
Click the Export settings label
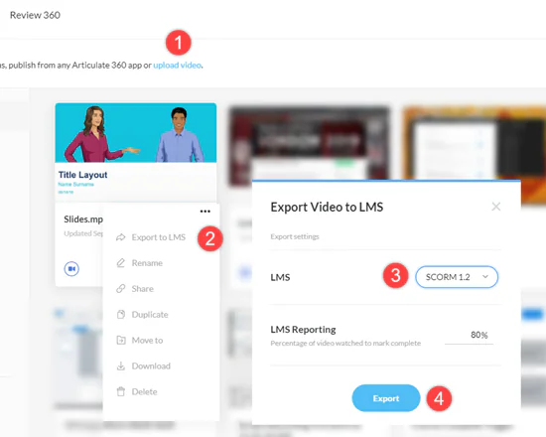(x=295, y=236)
